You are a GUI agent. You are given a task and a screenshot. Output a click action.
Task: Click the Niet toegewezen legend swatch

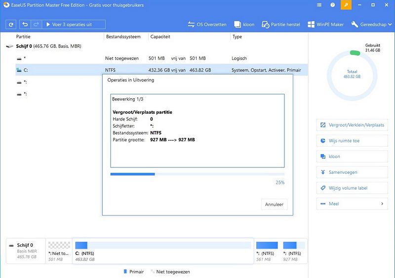[153, 272]
